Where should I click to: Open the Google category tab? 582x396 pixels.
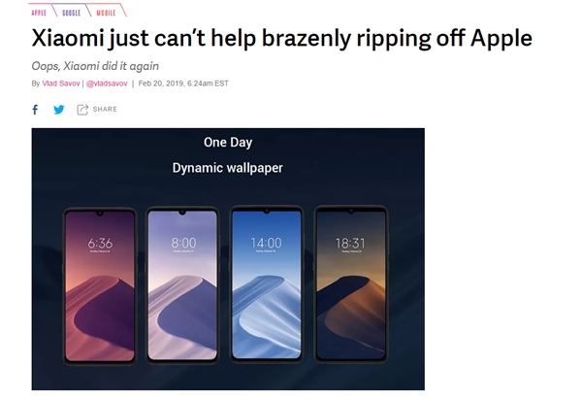tap(71, 13)
